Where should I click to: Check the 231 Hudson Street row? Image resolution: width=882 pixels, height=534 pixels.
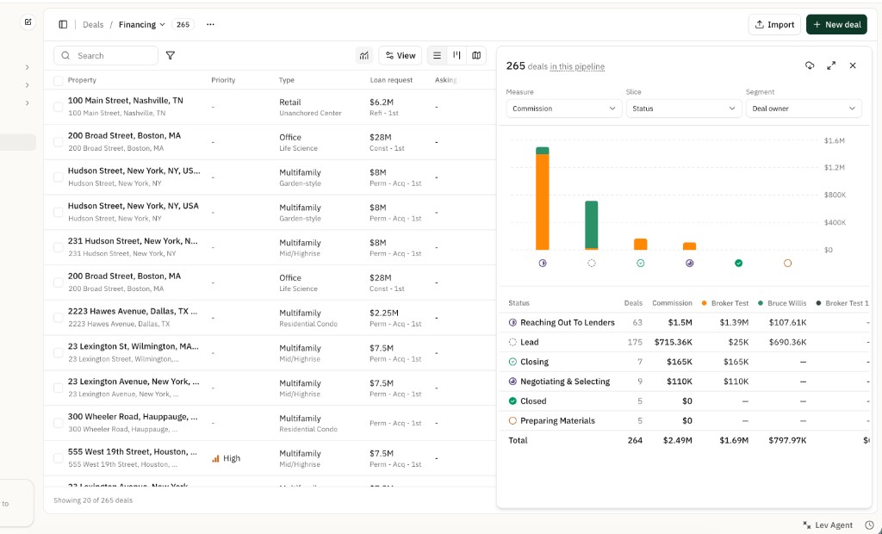click(58, 247)
